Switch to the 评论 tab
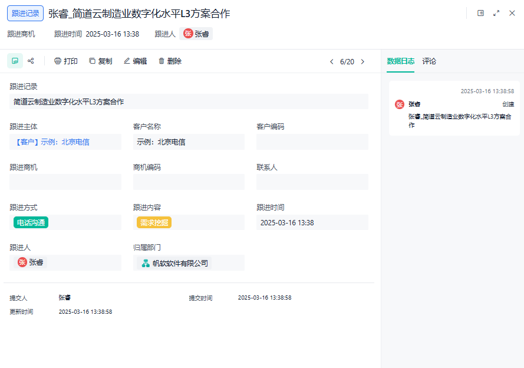 click(x=429, y=61)
